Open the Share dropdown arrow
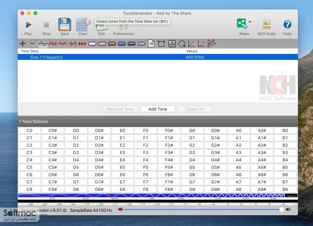 (250, 22)
